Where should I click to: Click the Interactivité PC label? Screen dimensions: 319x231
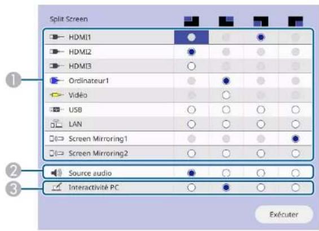pyautogui.click(x=94, y=188)
